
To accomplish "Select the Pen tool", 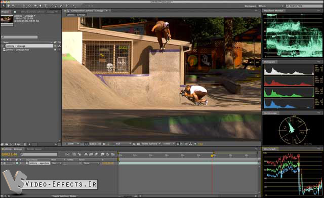I will [40, 6].
